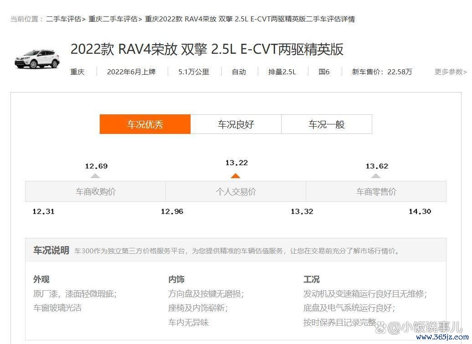Click the 重庆 city label under title
This screenshot has height=344, width=472.
77,72
